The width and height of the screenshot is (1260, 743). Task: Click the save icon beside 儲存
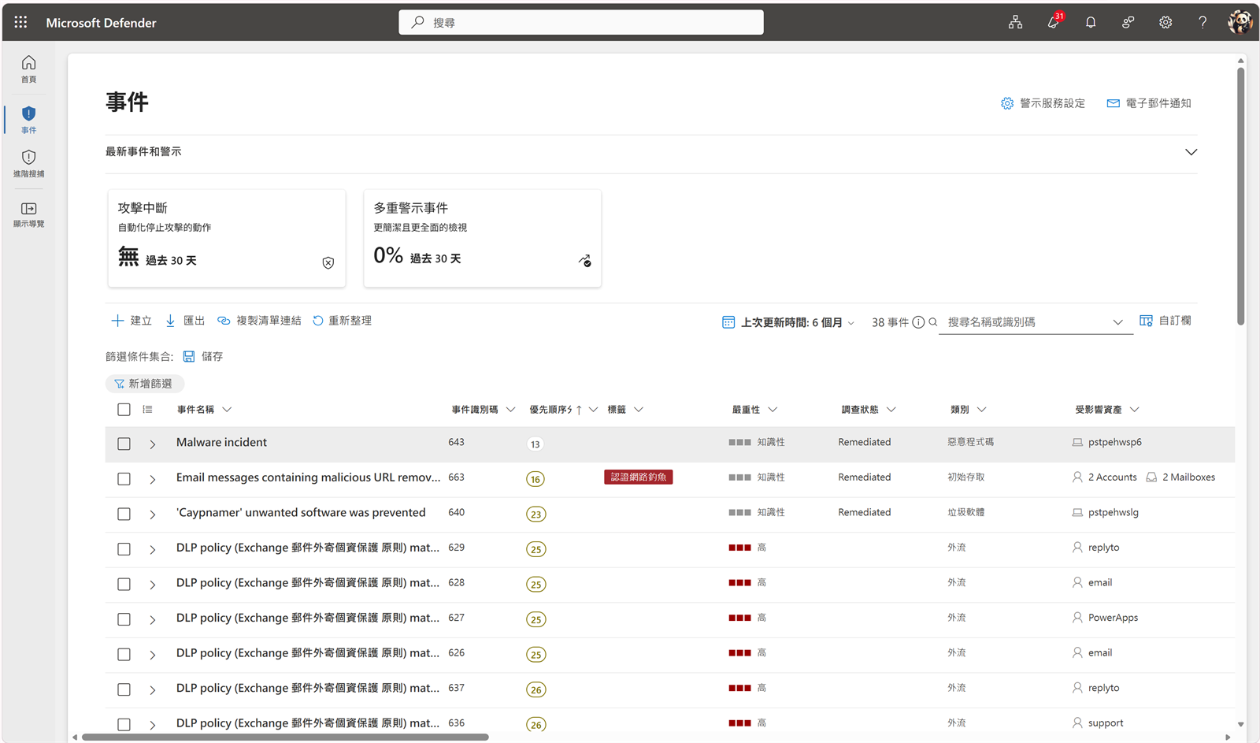[189, 357]
